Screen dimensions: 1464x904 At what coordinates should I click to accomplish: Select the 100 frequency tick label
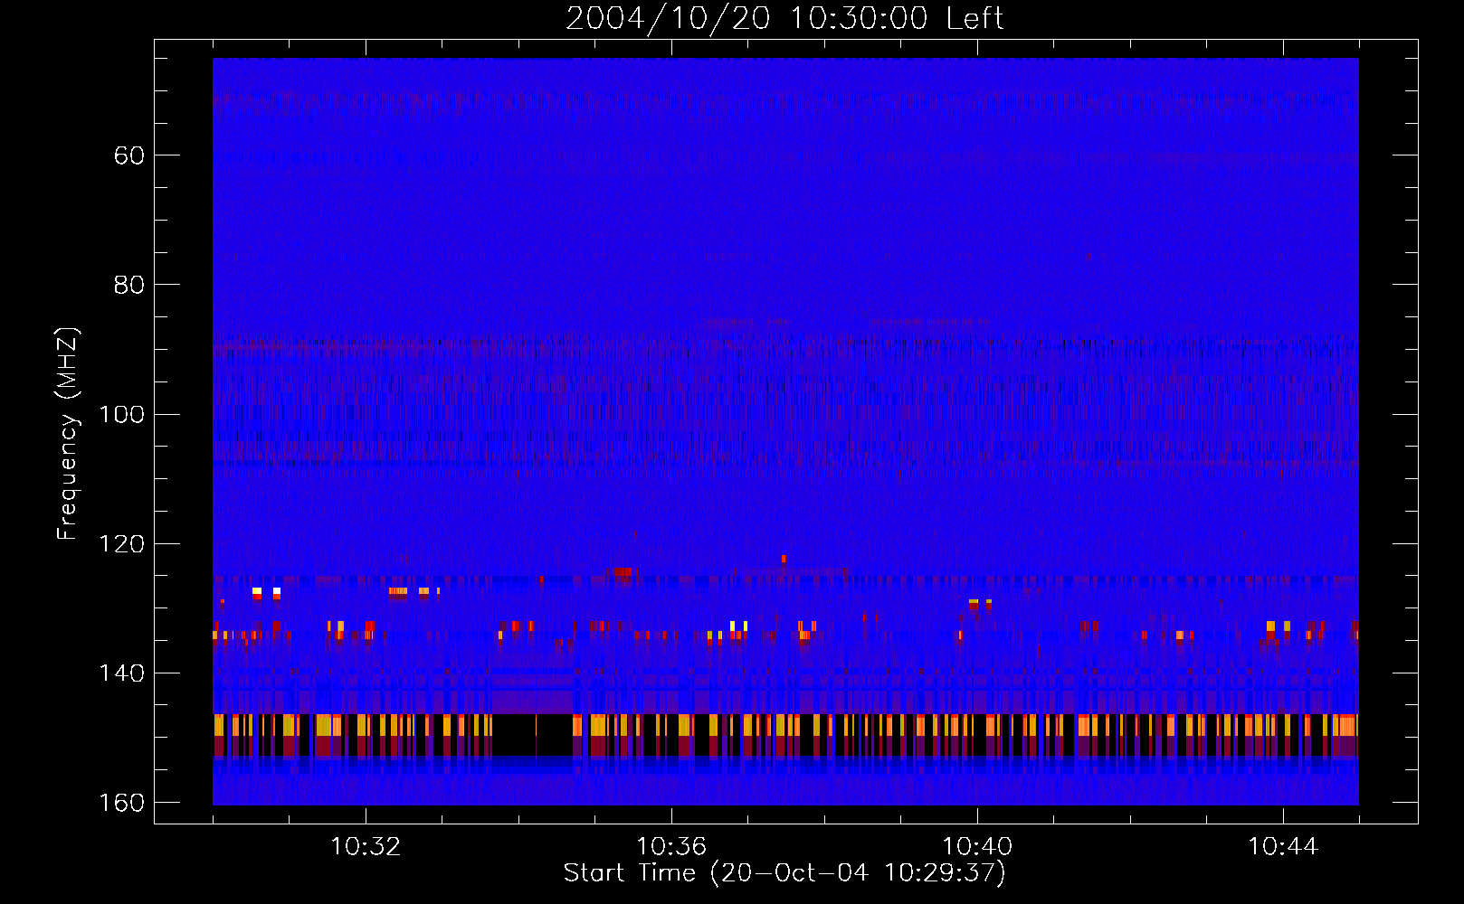121,414
